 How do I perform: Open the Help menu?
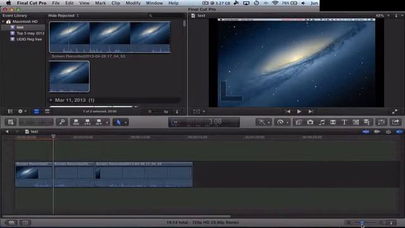[173, 3]
